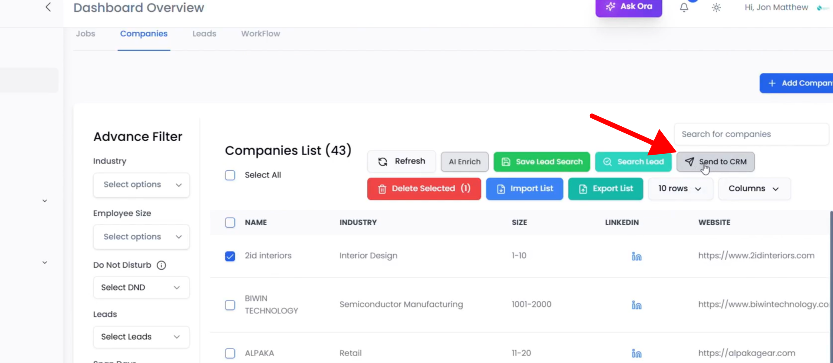
Task: Click the Send to CRM button
Action: (x=715, y=162)
